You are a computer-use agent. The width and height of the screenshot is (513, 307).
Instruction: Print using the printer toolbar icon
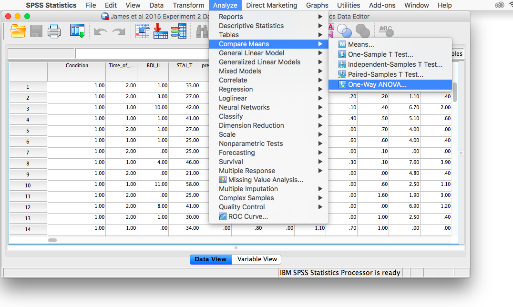[54, 31]
